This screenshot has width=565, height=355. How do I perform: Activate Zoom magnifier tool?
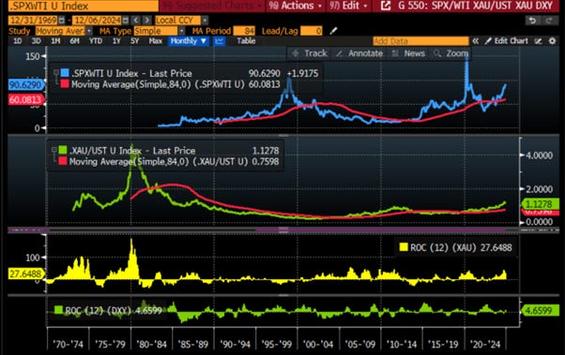tap(451, 53)
